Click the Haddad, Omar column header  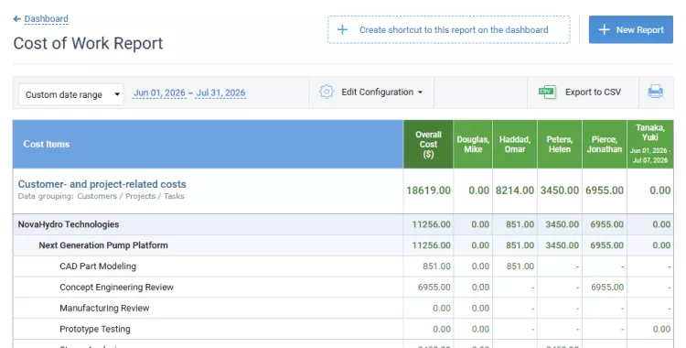click(x=515, y=144)
